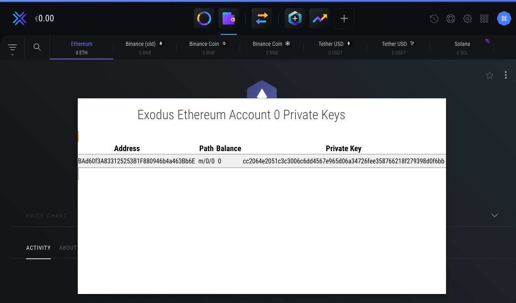Search assets with magnifier icon
The image size is (516, 303).
(x=37, y=47)
